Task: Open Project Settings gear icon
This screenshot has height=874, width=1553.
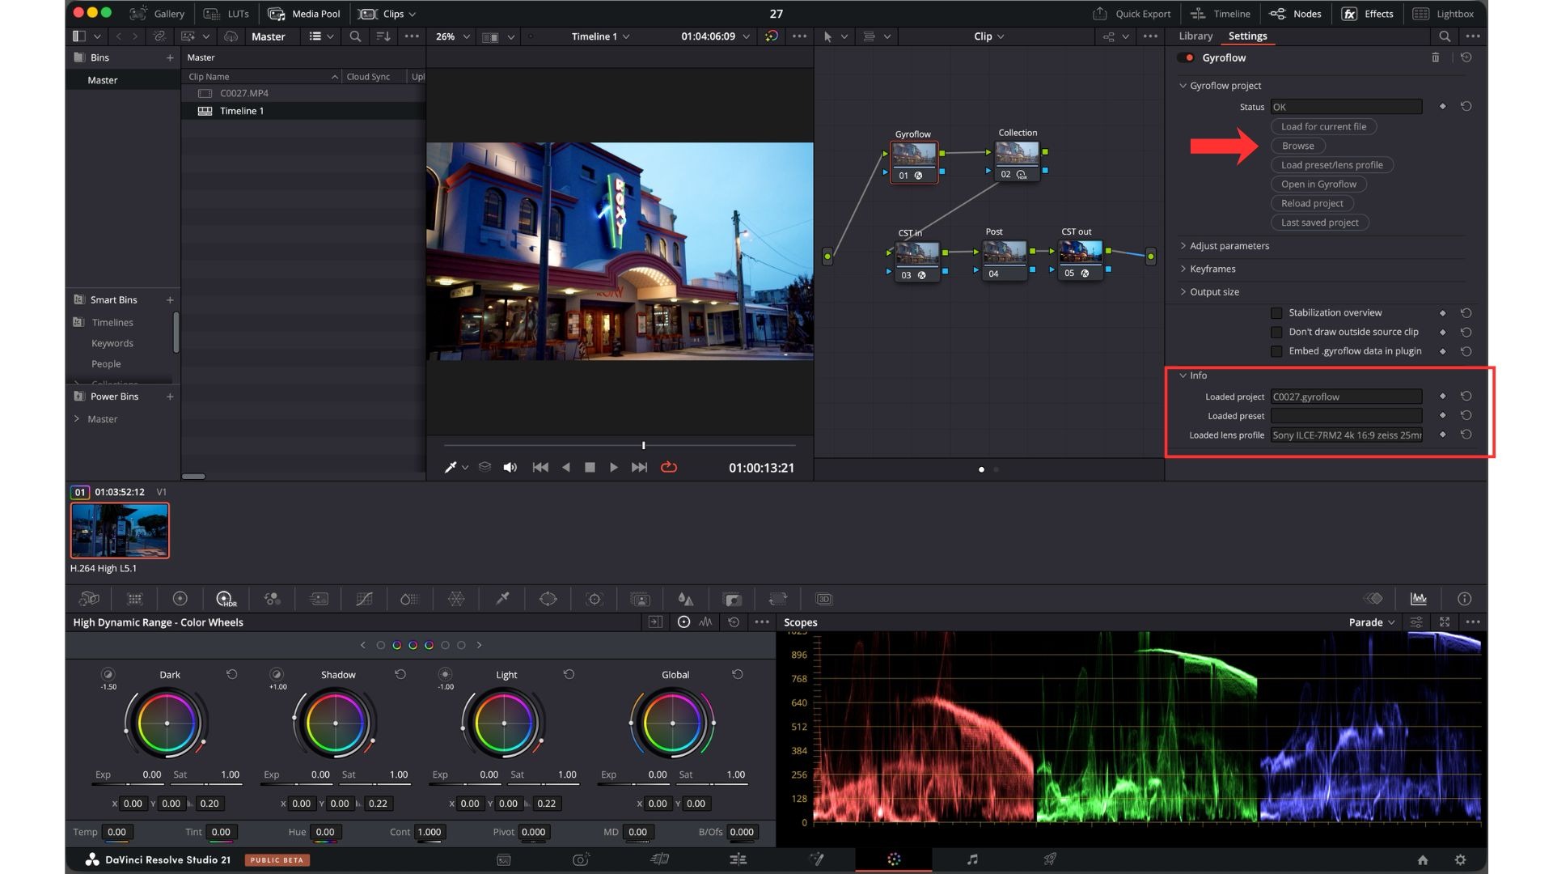Action: pos(1460,859)
